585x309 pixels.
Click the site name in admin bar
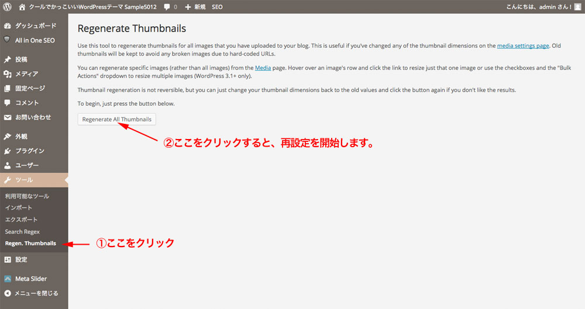coord(93,6)
